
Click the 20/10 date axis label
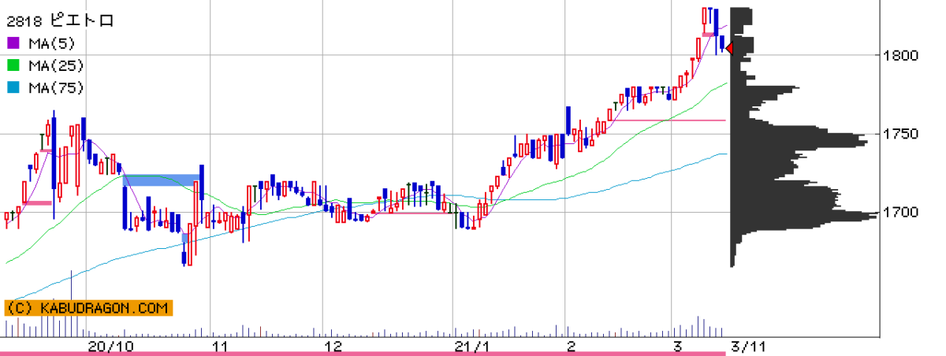pos(110,347)
